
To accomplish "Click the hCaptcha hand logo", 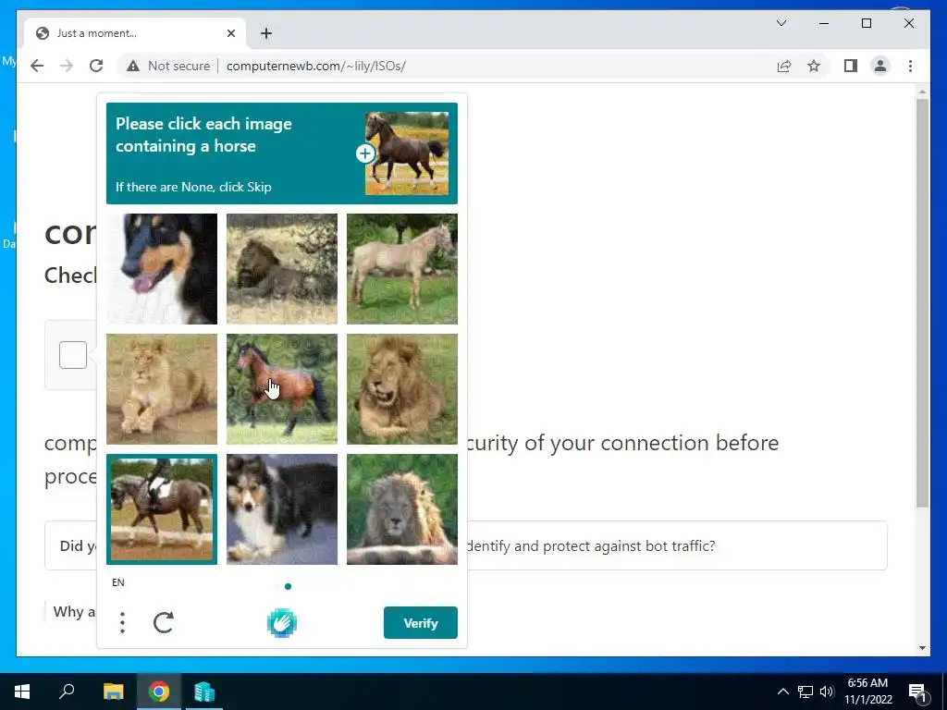I will (281, 623).
